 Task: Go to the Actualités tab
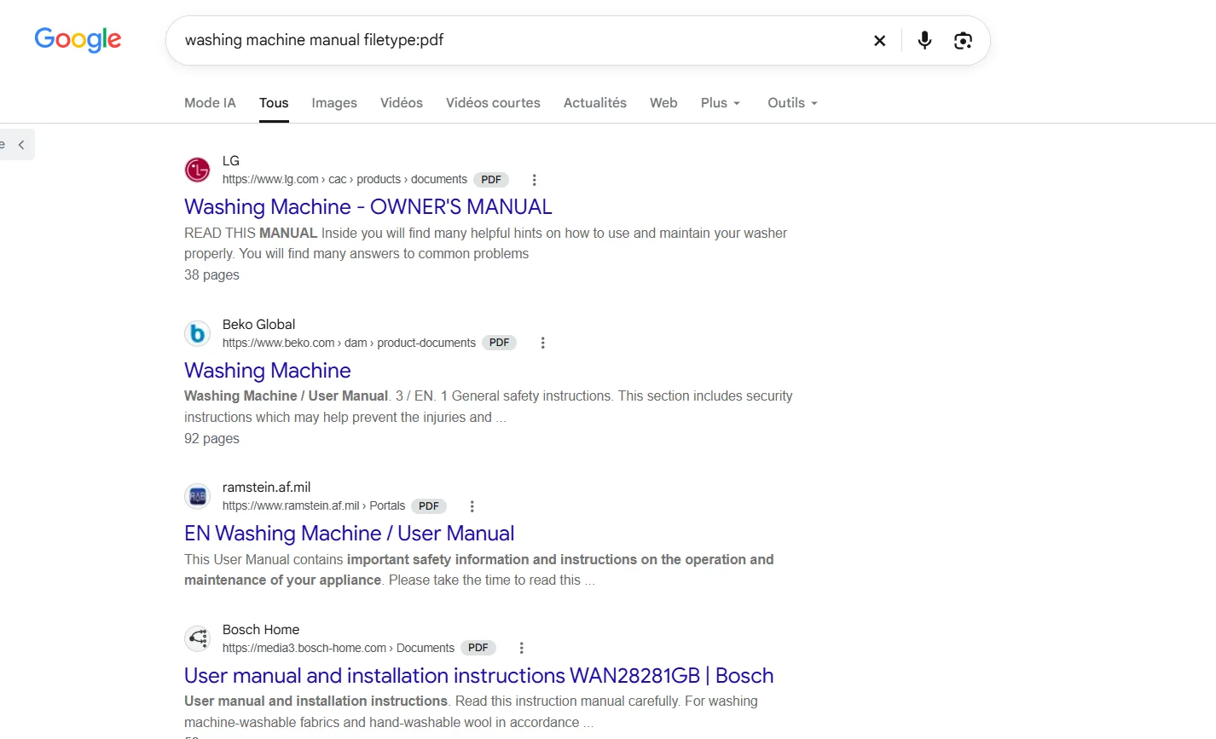(x=595, y=103)
